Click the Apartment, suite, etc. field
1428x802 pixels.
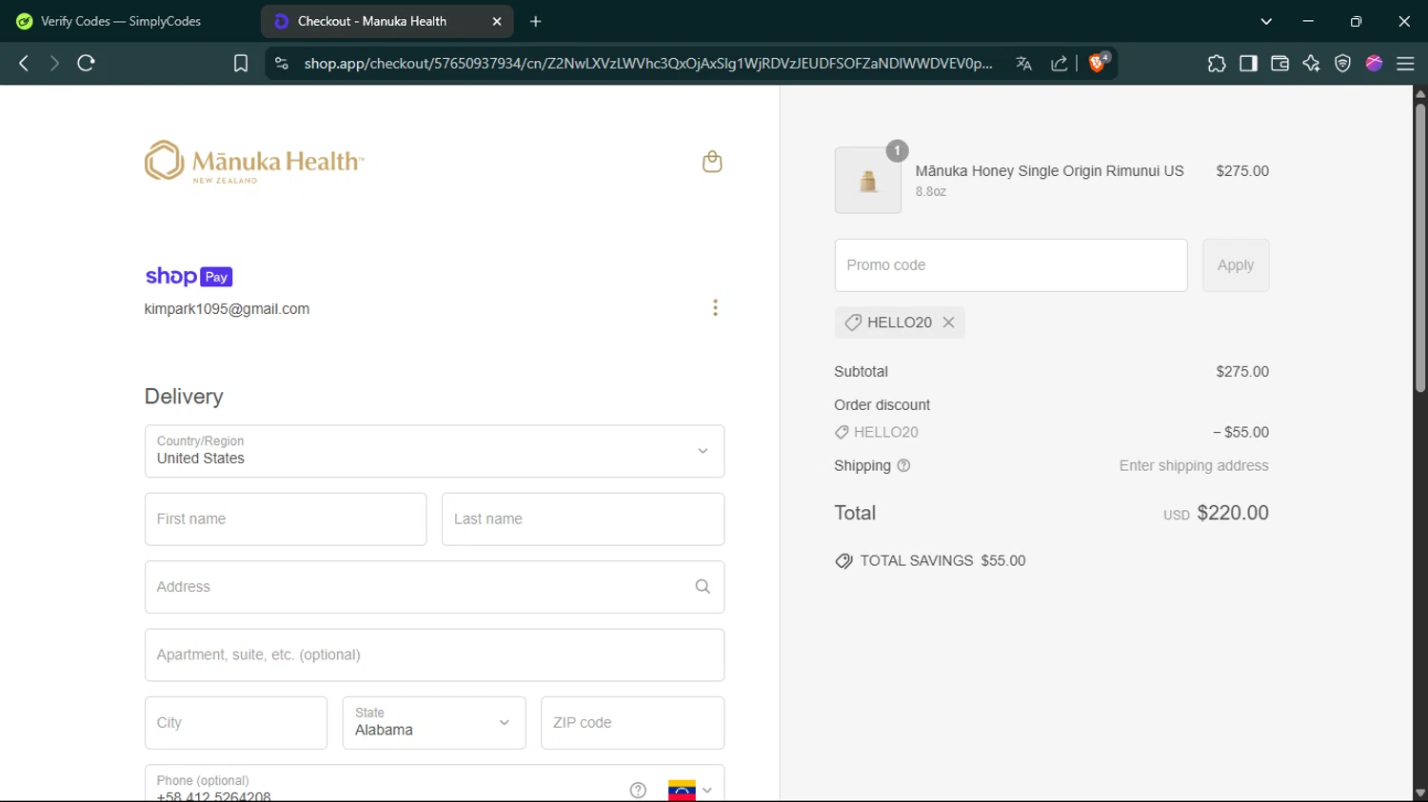(434, 655)
